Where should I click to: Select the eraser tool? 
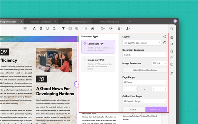pos(92,28)
